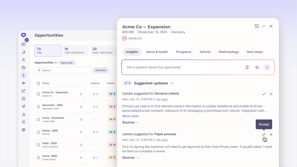The width and height of the screenshot is (297, 167).
Task: Open the person contacts sidebar icon
Action: 23,60
